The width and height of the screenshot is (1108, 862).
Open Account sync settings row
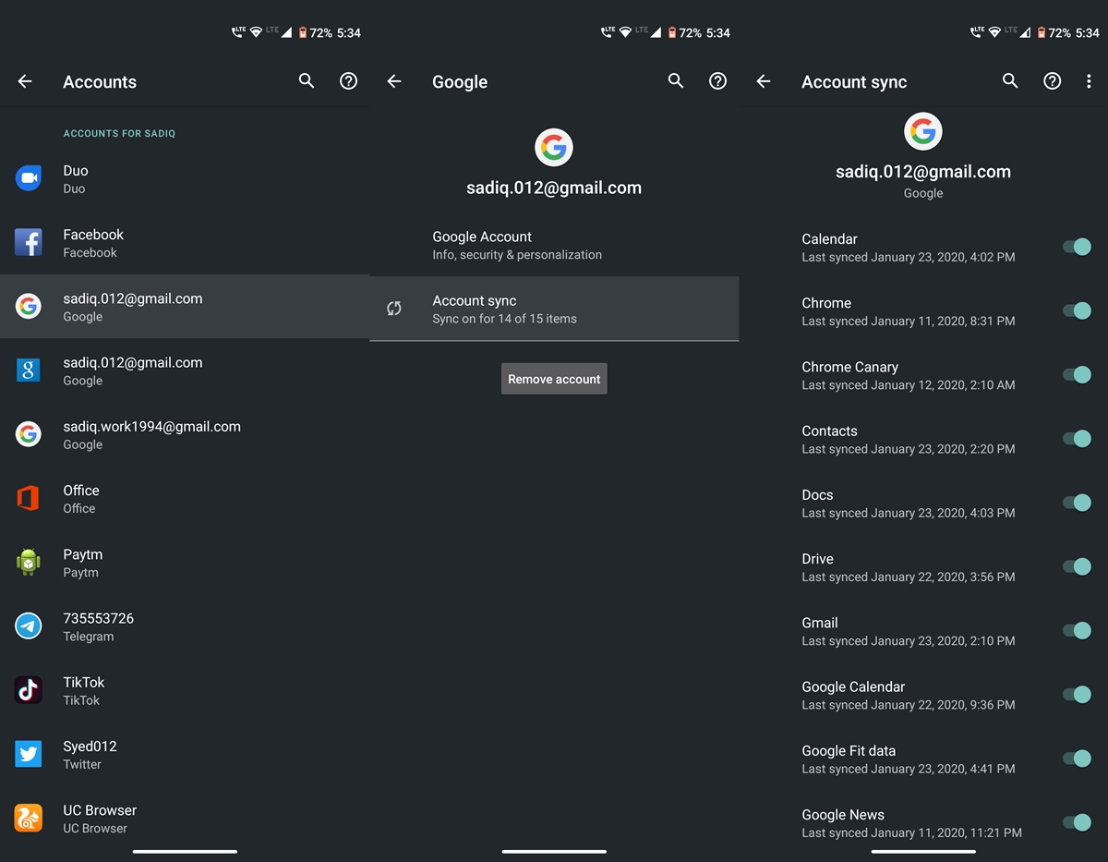pos(554,309)
